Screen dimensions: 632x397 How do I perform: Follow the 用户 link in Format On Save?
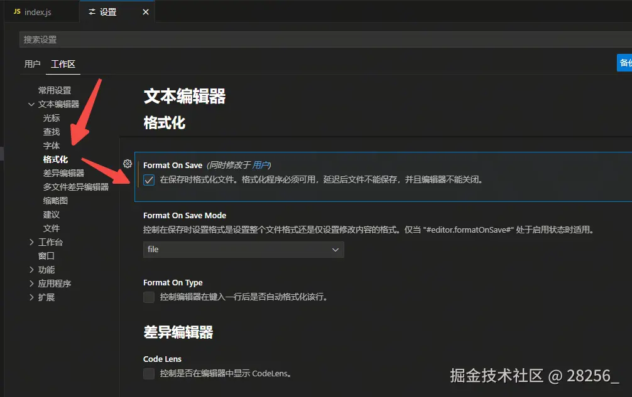coord(260,165)
